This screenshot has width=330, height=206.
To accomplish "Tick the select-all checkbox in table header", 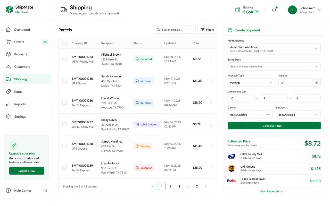I will coord(64,43).
